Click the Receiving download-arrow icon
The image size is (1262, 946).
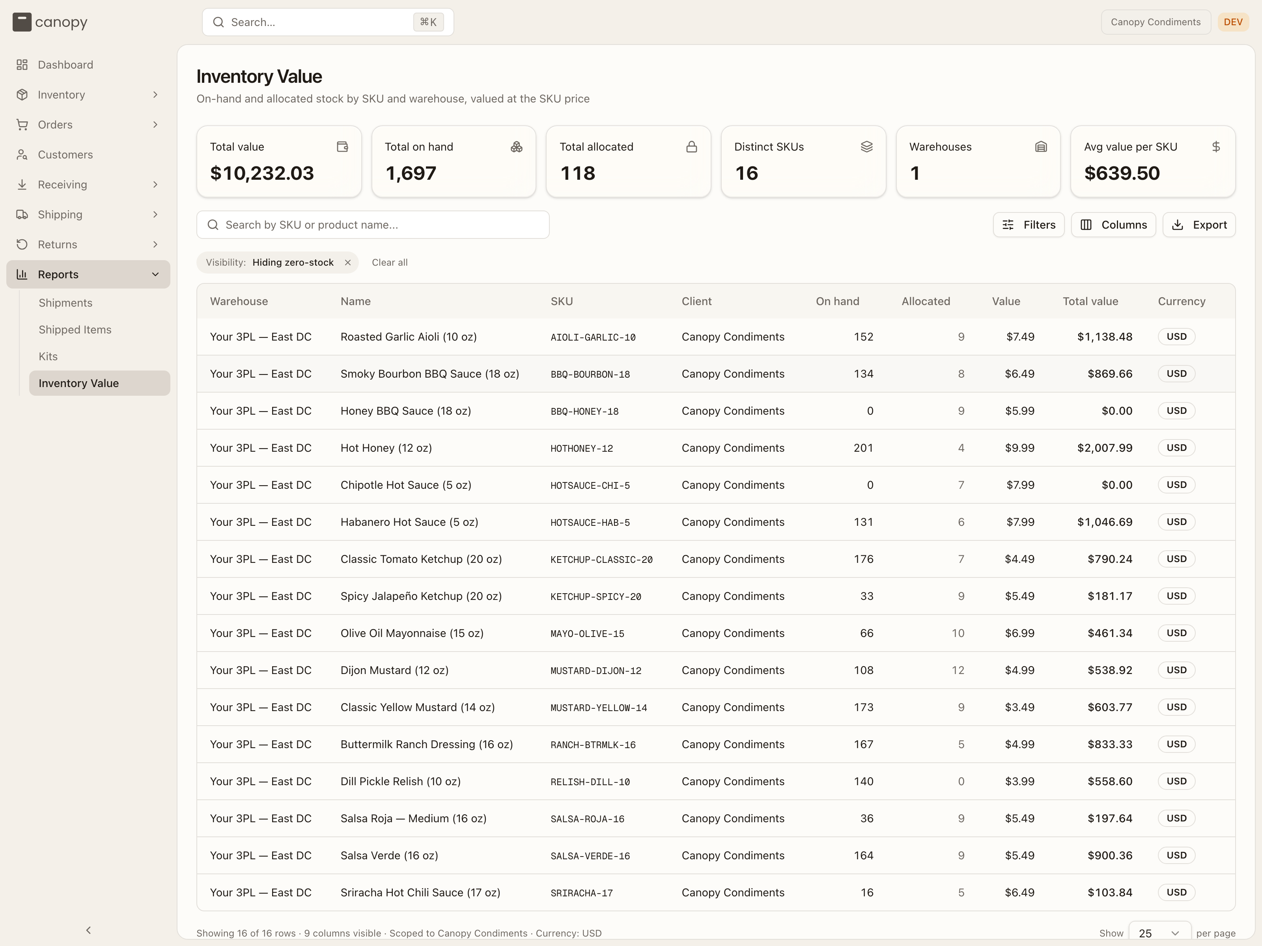(x=22, y=185)
